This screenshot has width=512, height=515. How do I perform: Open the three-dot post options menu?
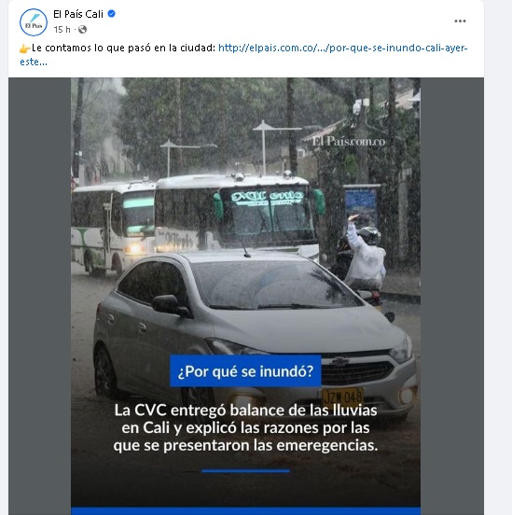coord(460,21)
